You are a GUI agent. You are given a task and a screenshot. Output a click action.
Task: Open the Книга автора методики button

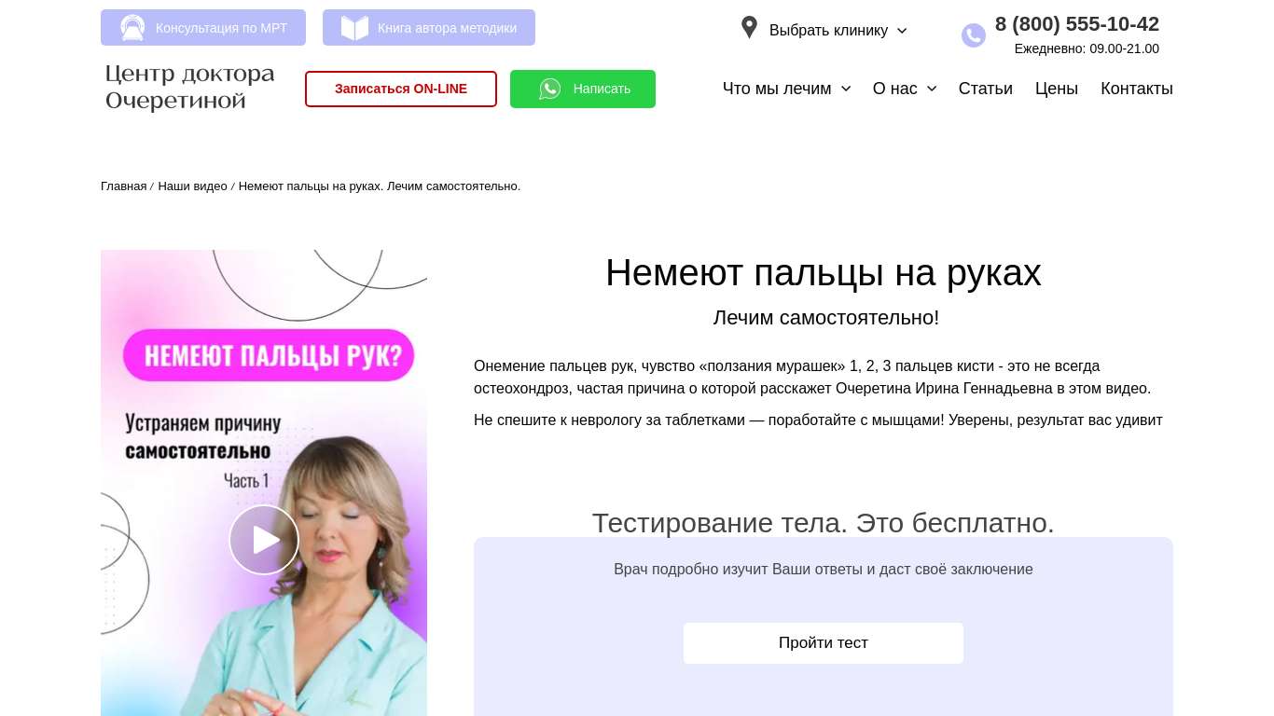tap(429, 28)
